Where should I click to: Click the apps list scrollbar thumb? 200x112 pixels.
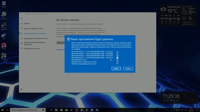(117, 58)
